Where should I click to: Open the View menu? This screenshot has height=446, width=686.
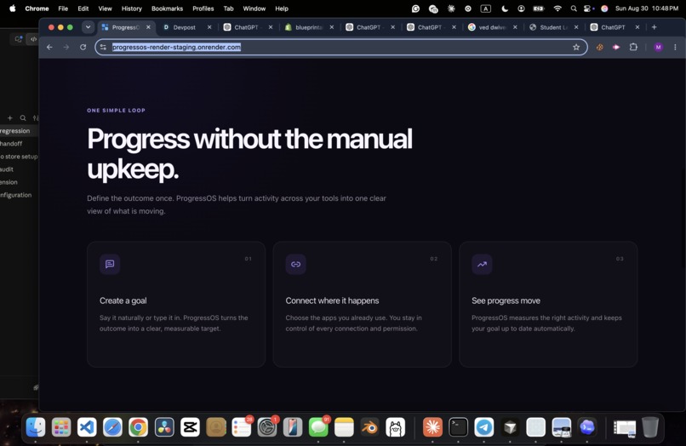pos(105,9)
